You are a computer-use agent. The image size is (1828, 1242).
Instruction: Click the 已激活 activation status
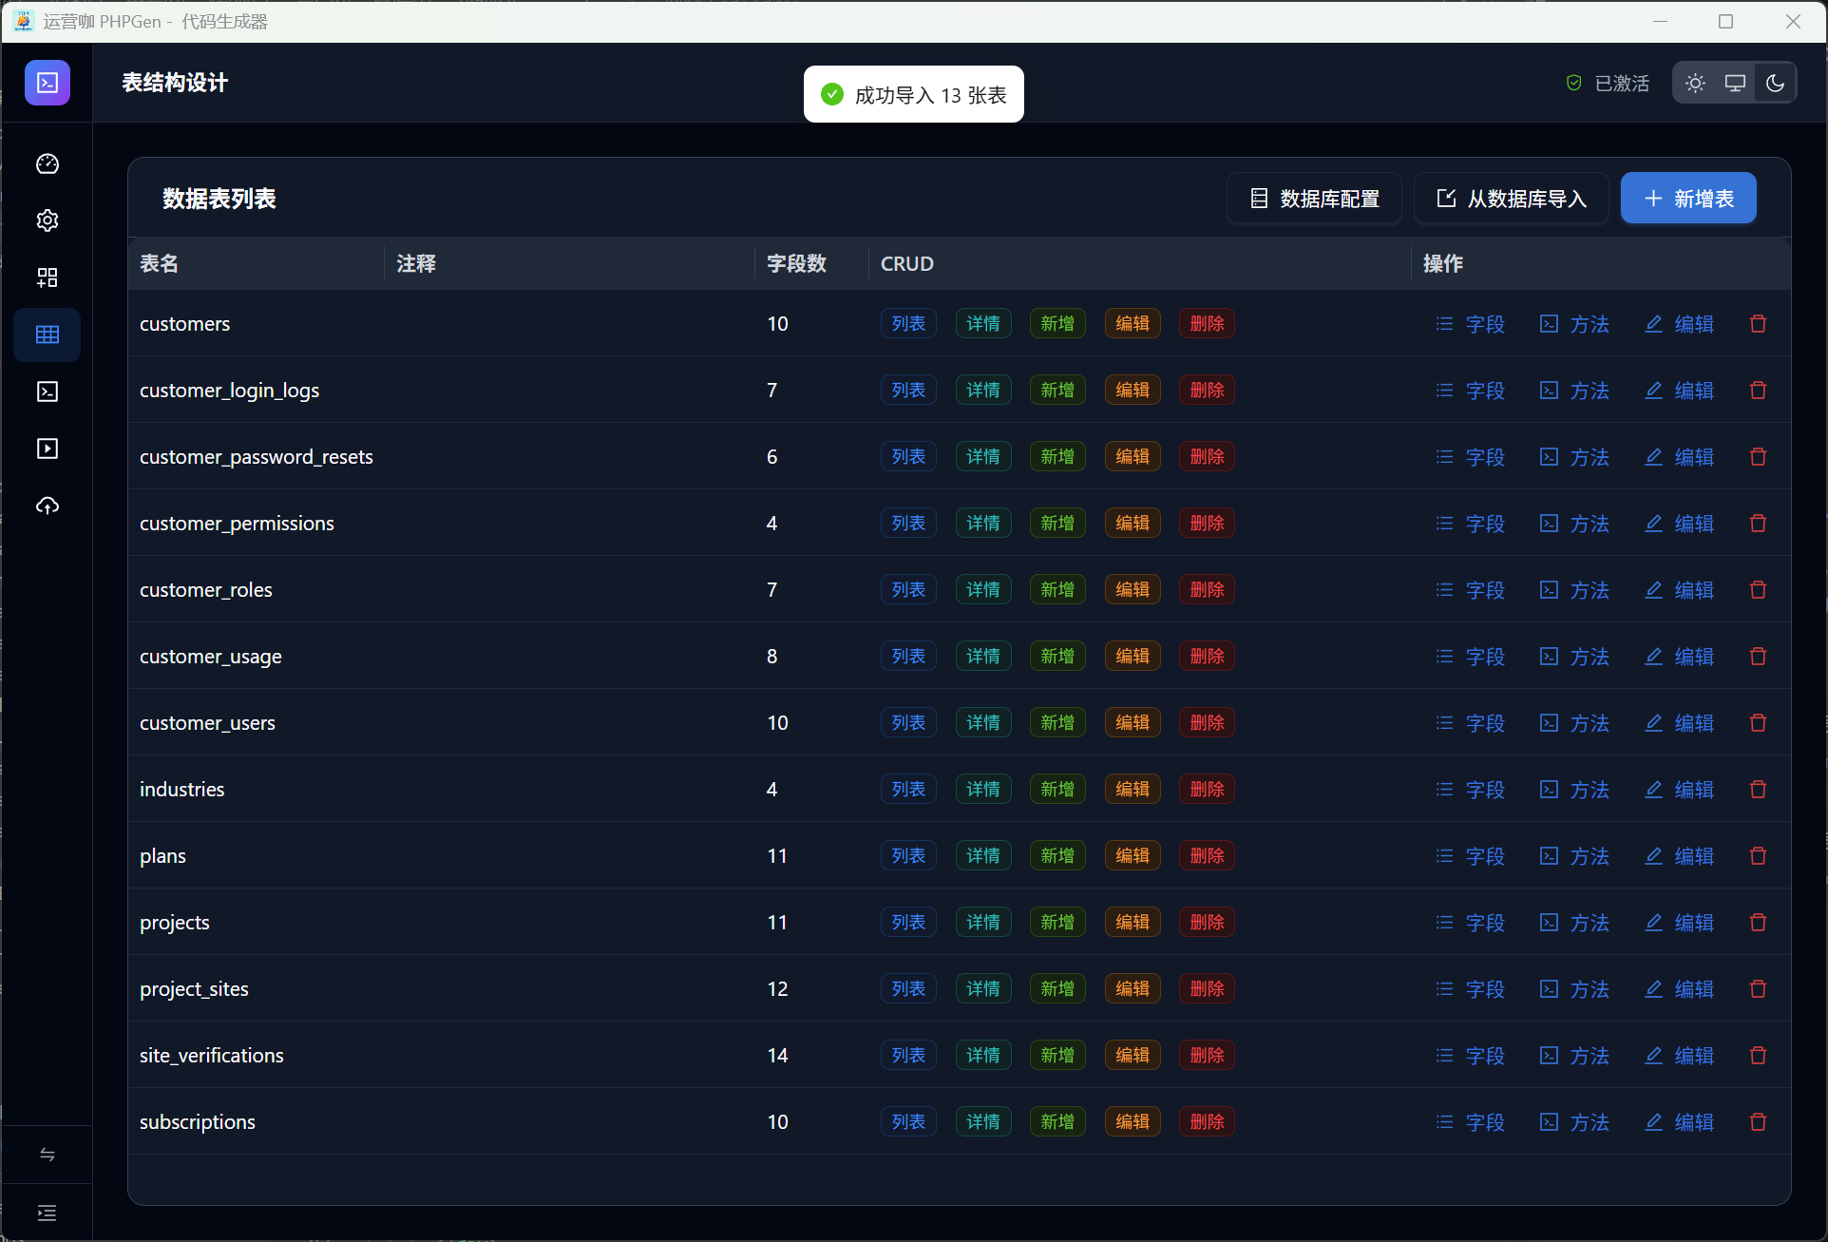tap(1608, 84)
